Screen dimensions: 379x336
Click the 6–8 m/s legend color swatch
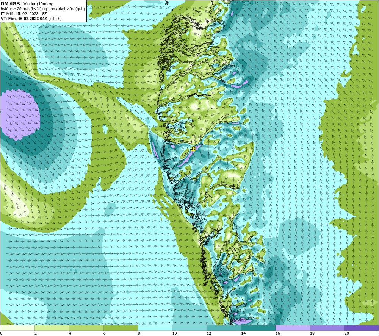[x=121, y=328]
